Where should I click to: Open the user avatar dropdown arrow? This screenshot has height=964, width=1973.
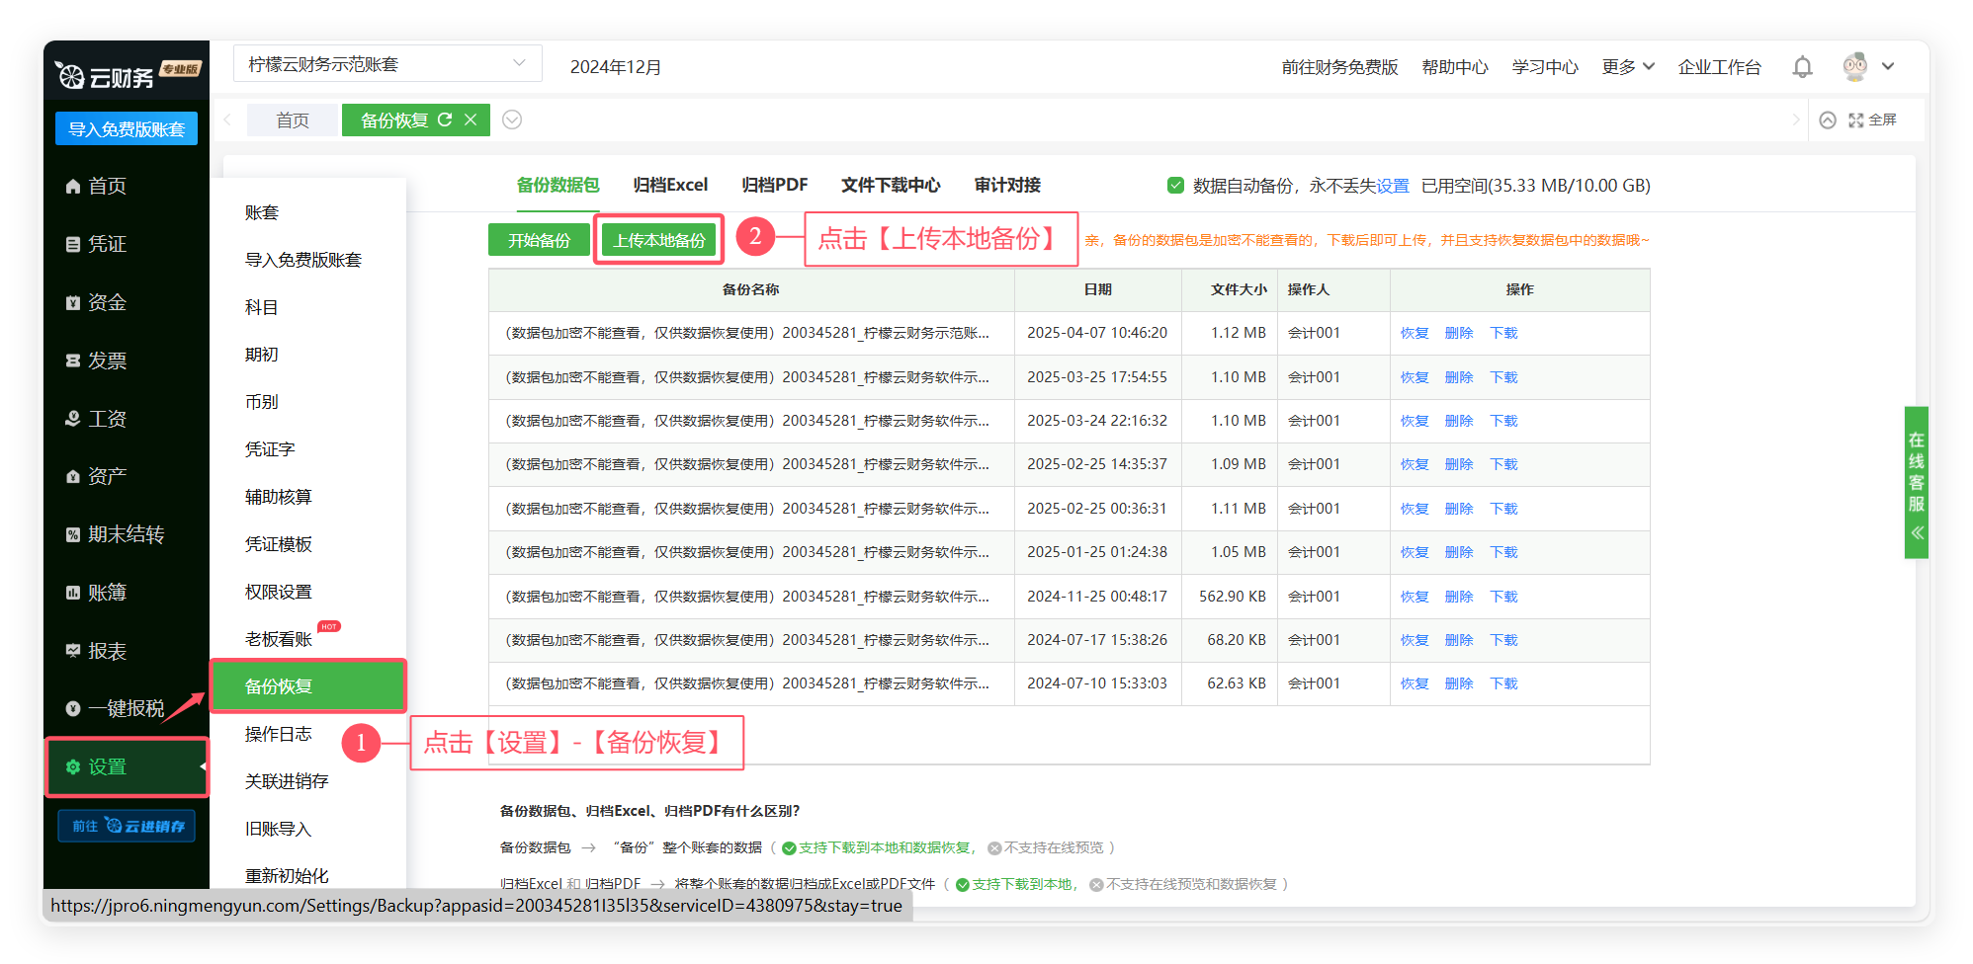1888,66
